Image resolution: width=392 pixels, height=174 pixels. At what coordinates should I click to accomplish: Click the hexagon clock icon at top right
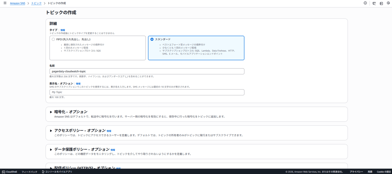388,3
